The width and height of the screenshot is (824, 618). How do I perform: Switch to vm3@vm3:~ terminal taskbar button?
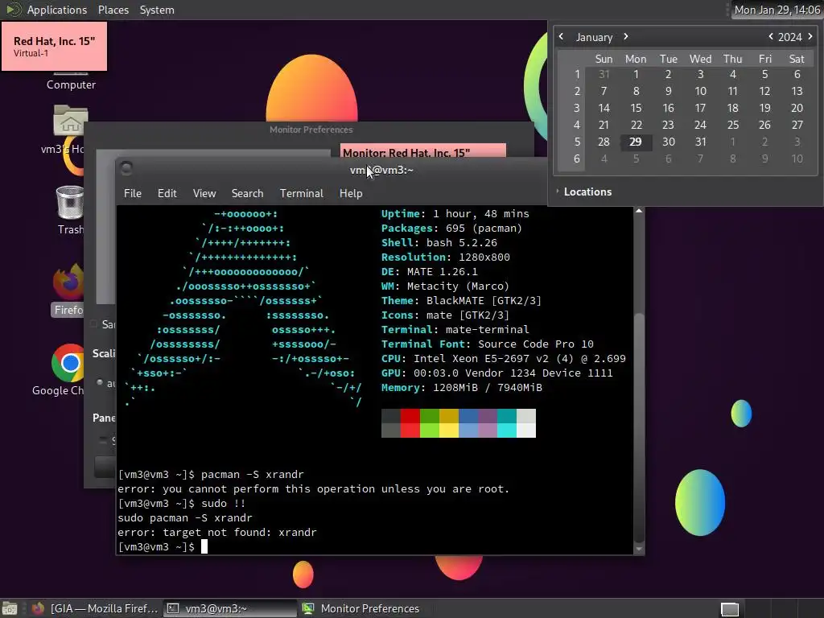pos(229,608)
